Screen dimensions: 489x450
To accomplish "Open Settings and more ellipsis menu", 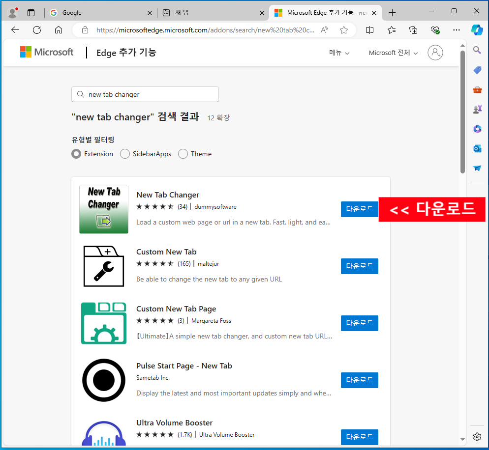I will click(456, 30).
